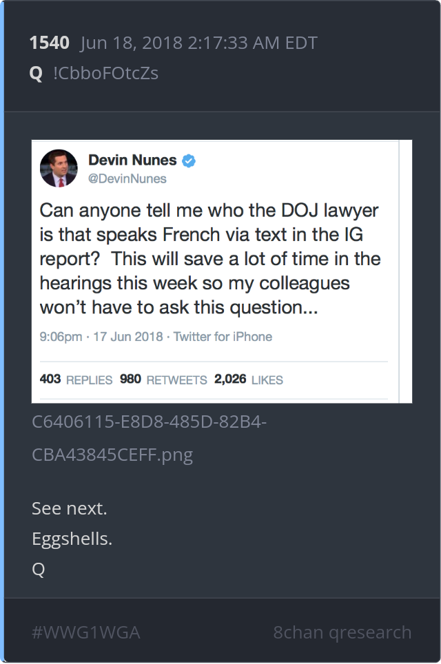Click the Q signature below Eggshells

(38, 569)
